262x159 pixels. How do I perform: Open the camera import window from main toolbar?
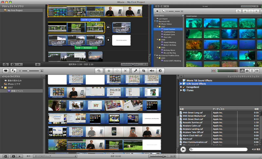6,71
